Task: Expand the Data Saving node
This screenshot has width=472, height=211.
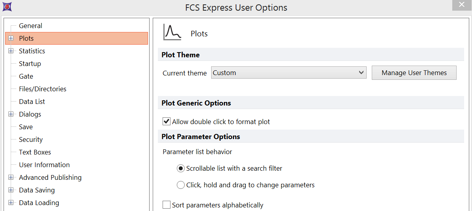Action: (x=11, y=190)
